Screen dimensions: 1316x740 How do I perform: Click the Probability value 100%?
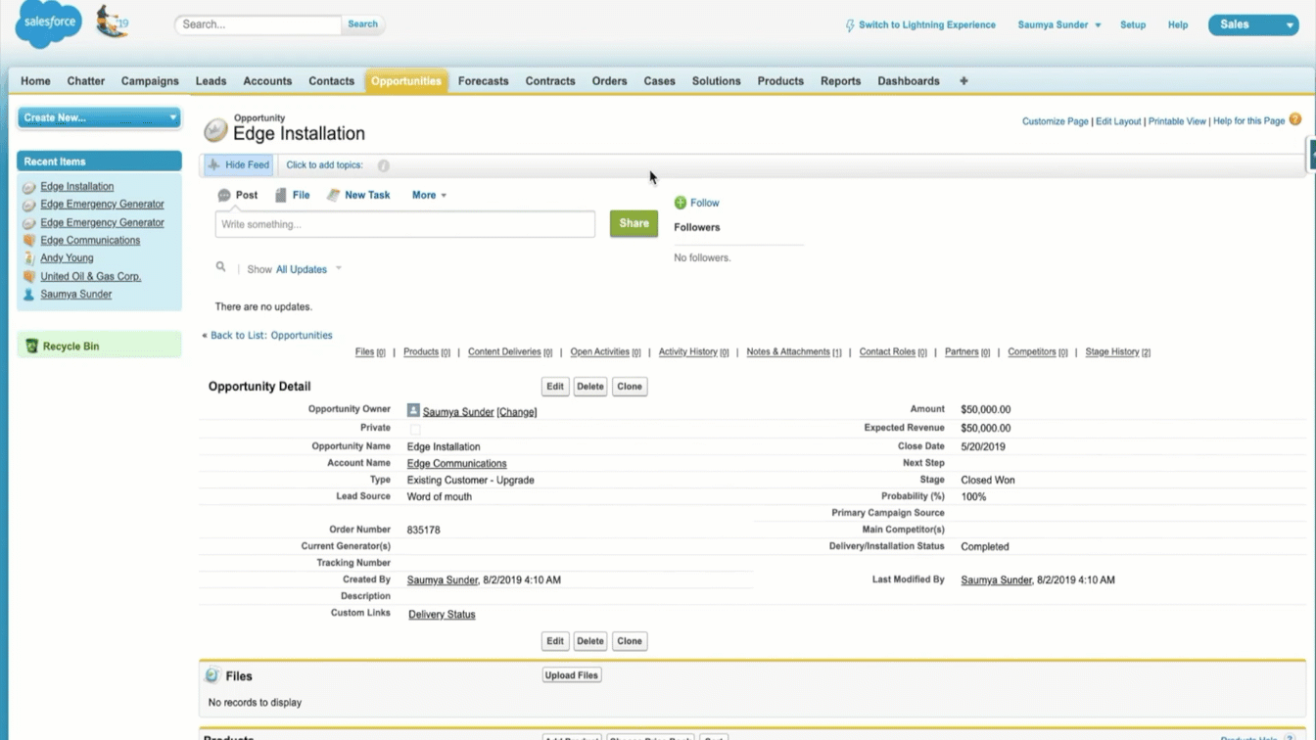(973, 496)
